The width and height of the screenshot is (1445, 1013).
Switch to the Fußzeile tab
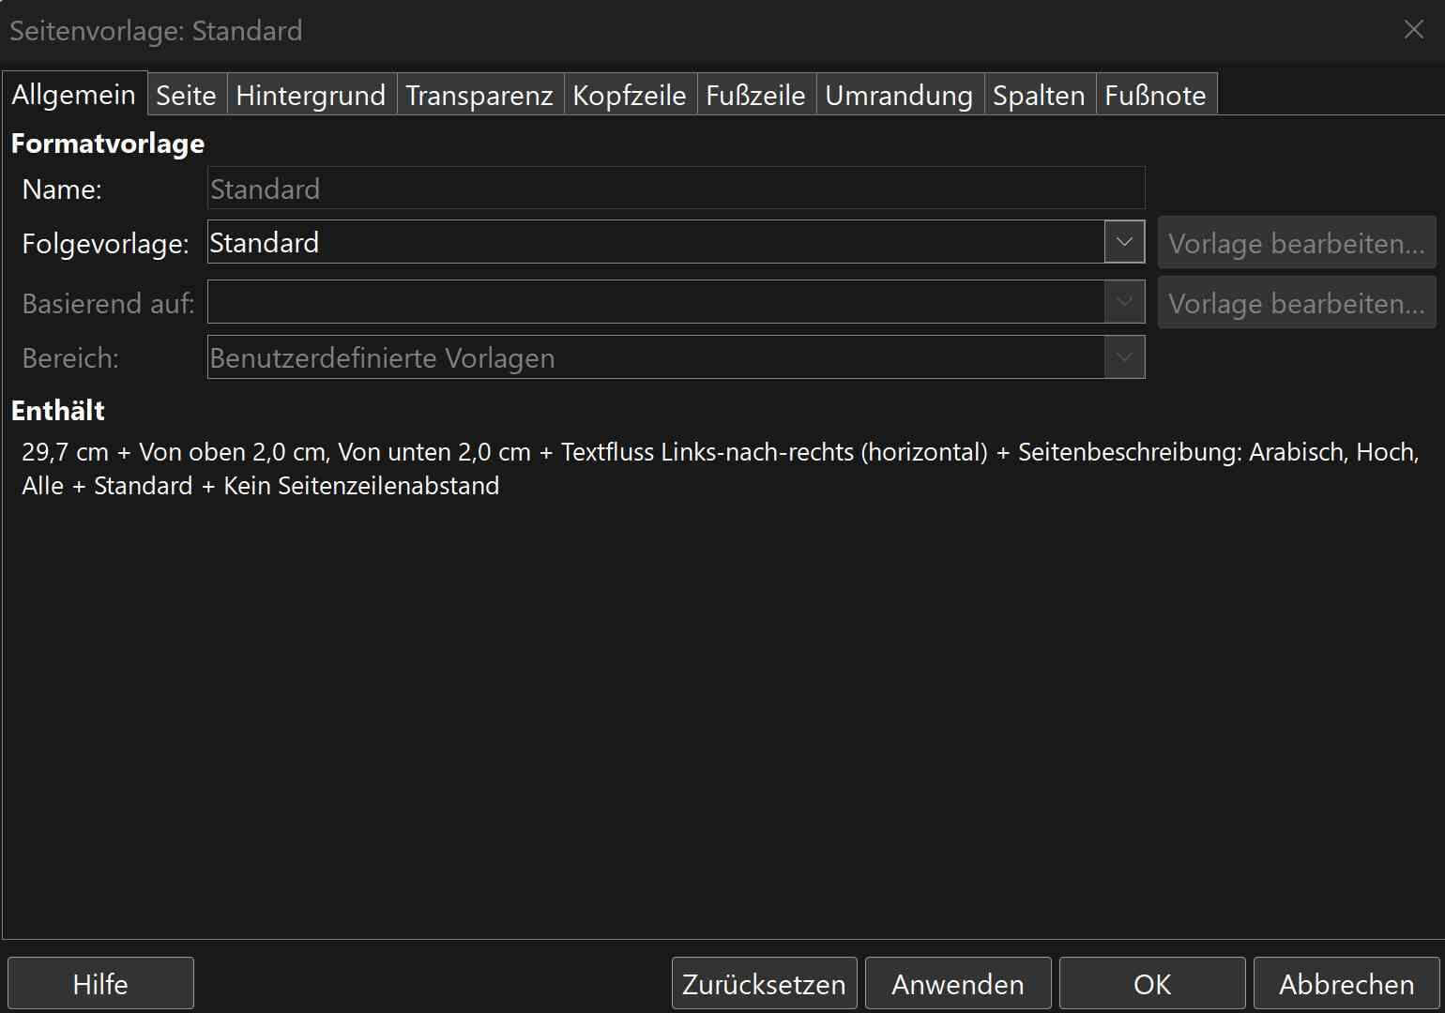coord(755,94)
